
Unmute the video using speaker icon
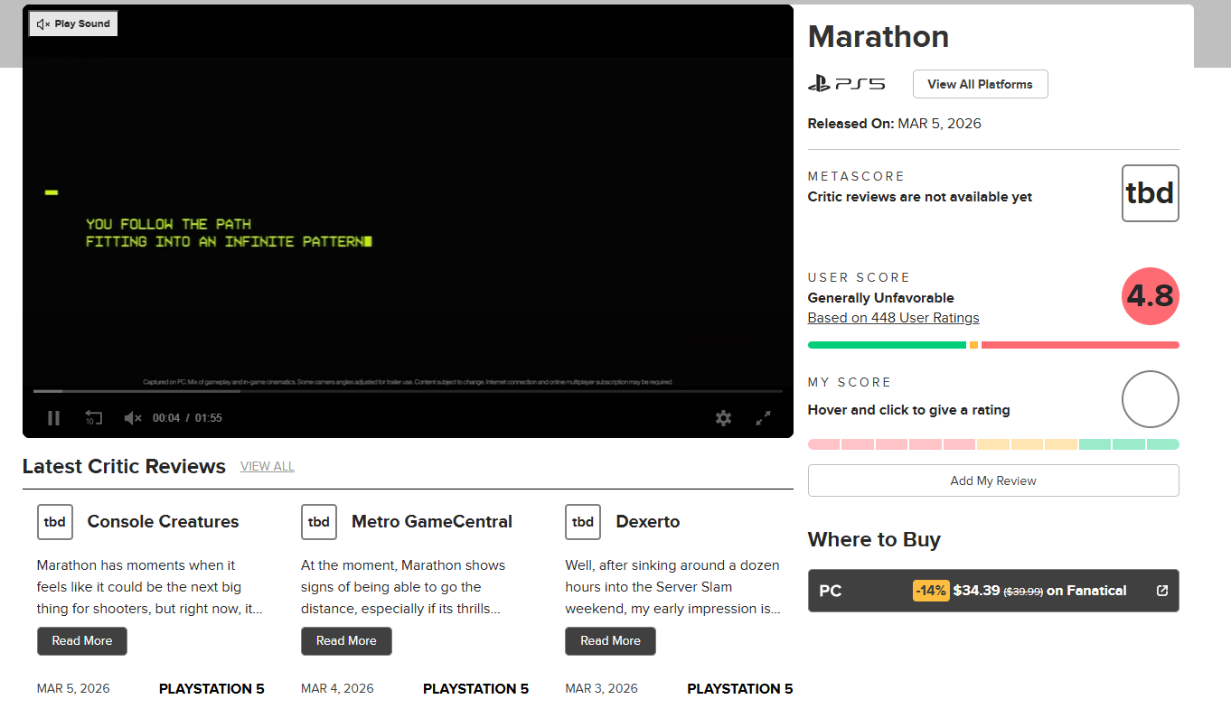point(133,418)
